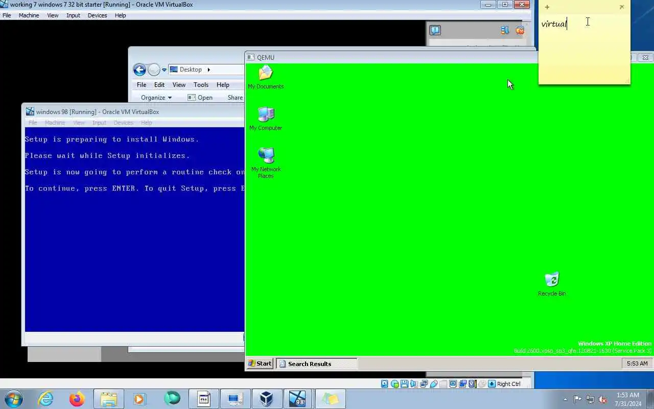
Task: Click the 1:53 AM tray clock
Action: (628, 399)
